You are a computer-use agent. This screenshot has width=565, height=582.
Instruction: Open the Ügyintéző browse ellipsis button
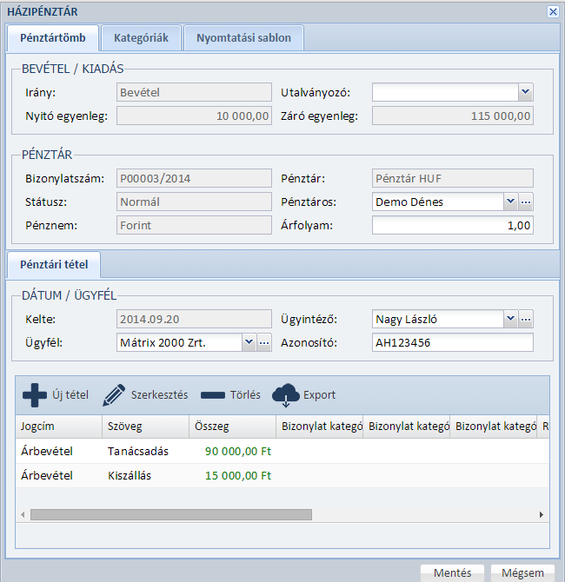(x=526, y=319)
